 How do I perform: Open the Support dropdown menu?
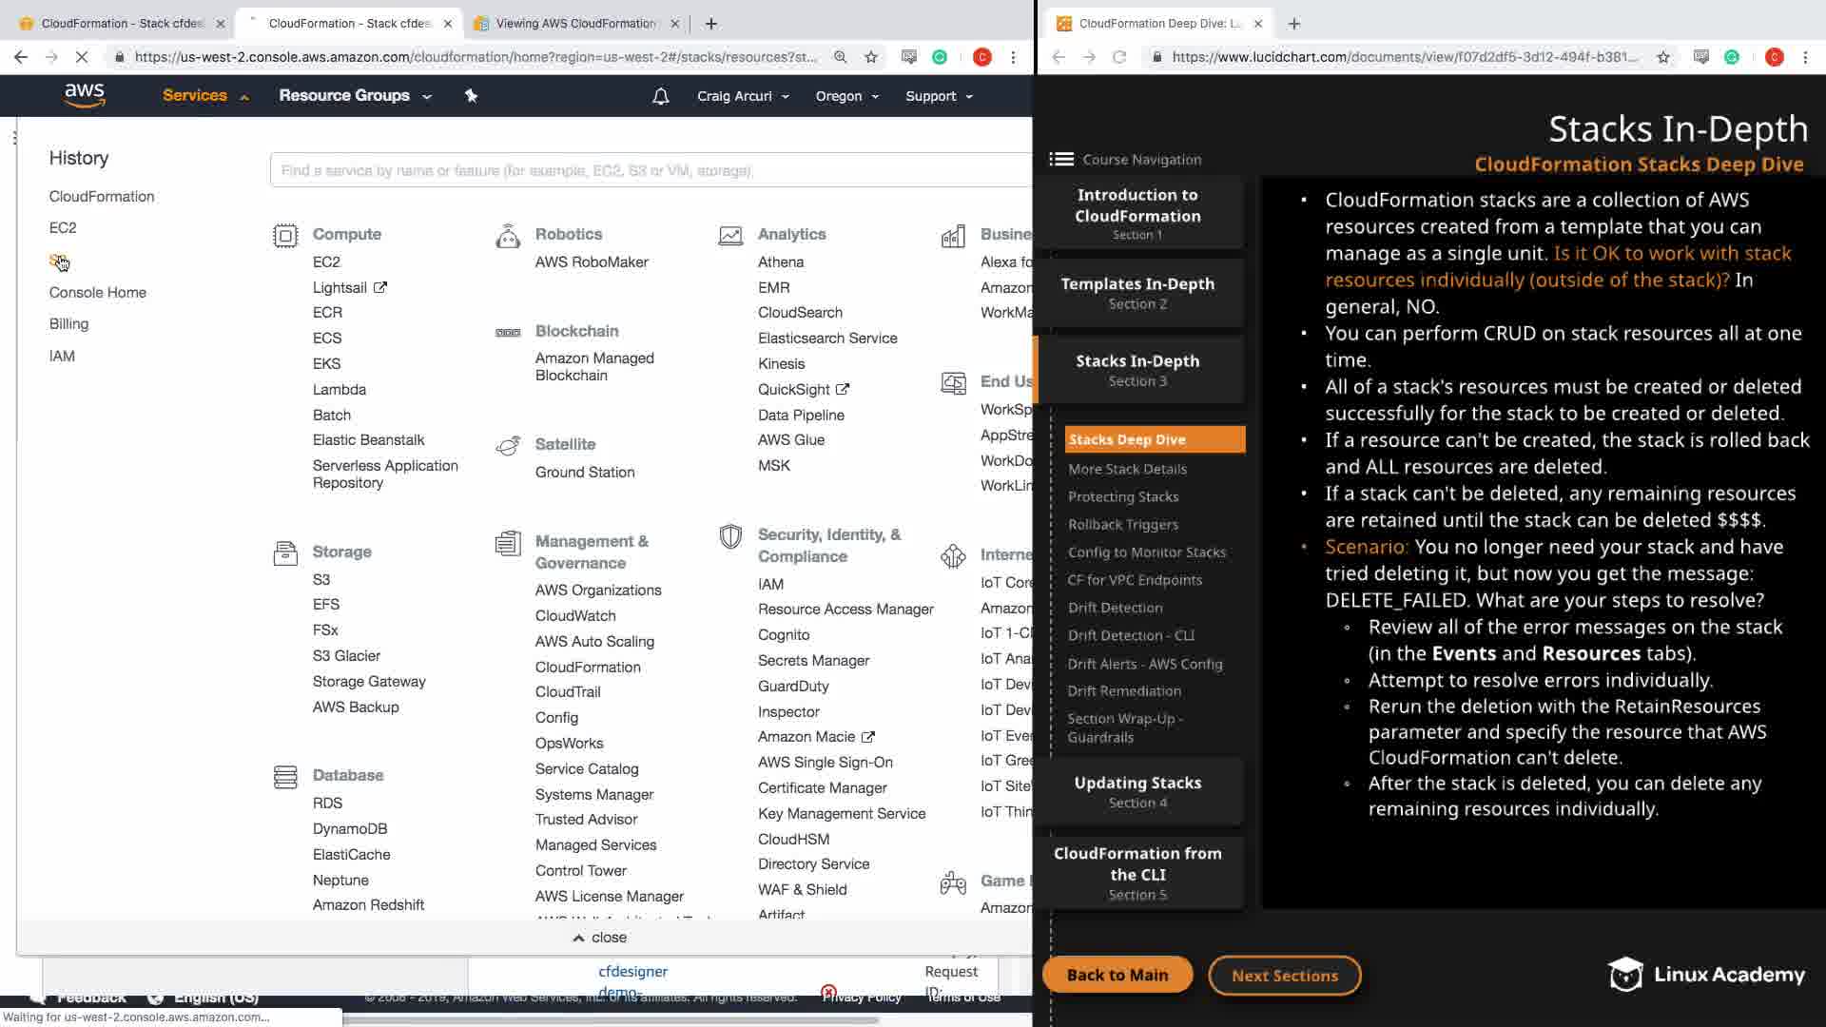[939, 96]
